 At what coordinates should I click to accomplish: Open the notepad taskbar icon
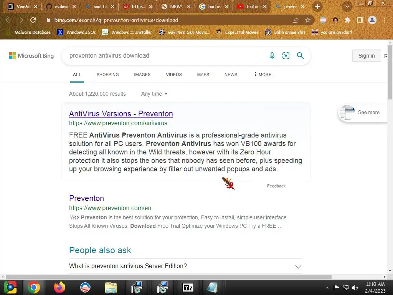(x=212, y=287)
